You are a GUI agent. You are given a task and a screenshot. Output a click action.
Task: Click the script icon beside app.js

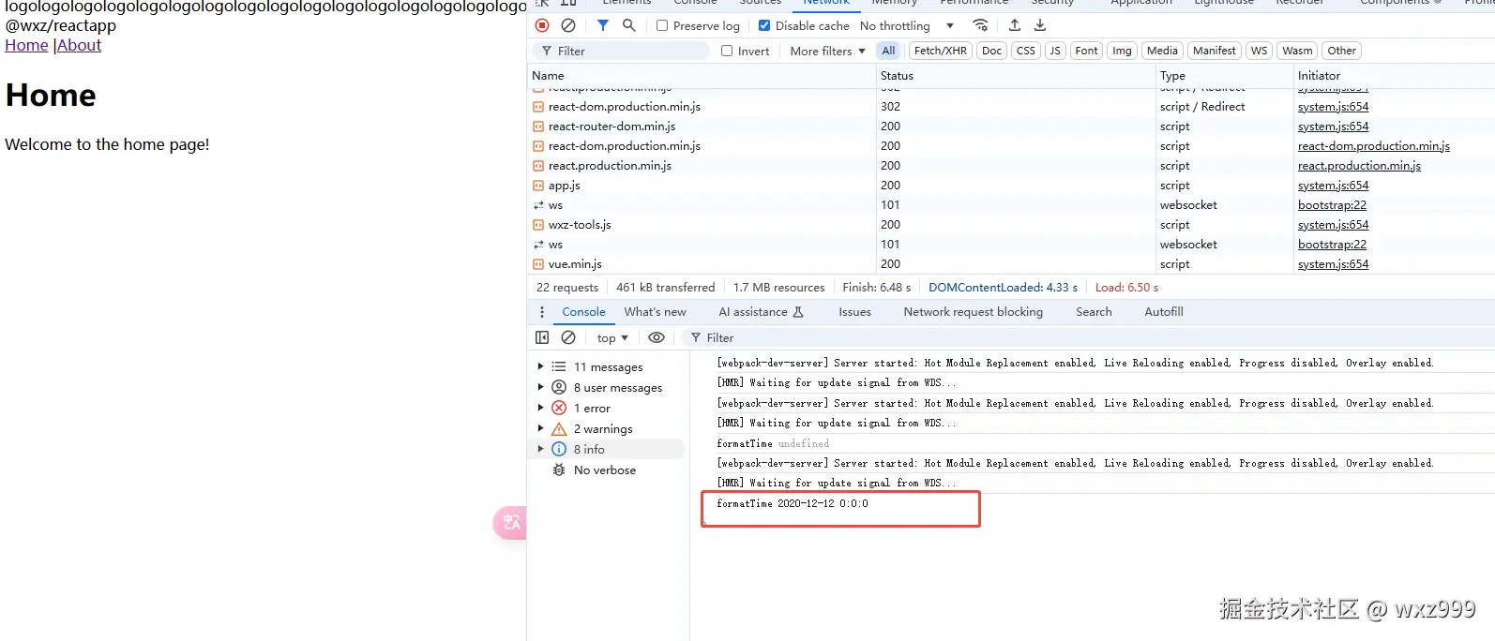(538, 186)
